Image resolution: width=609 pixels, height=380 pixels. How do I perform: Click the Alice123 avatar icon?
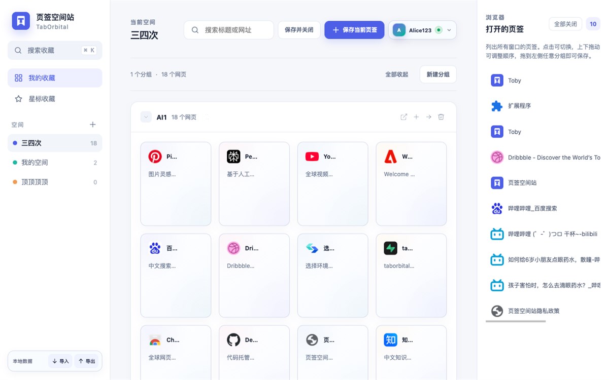[399, 30]
